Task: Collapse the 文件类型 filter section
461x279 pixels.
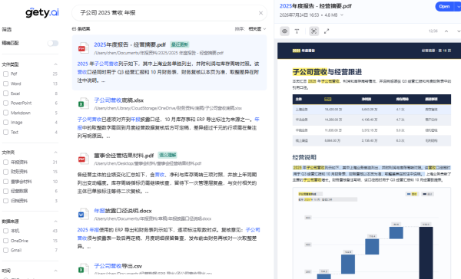Action: point(55,64)
